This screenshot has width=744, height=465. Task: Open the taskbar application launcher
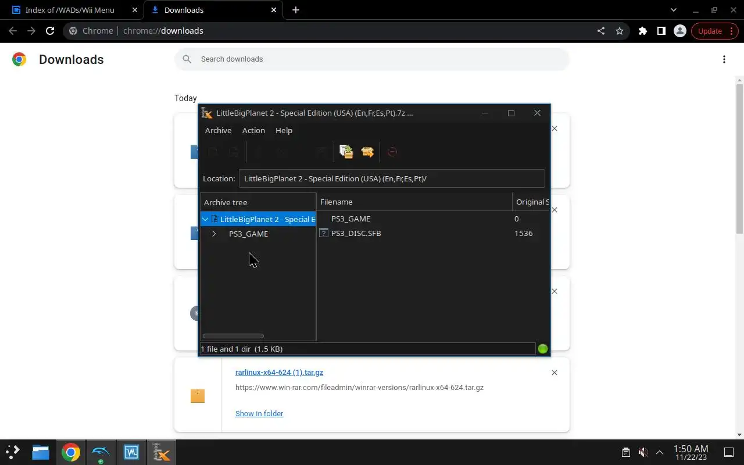point(13,452)
